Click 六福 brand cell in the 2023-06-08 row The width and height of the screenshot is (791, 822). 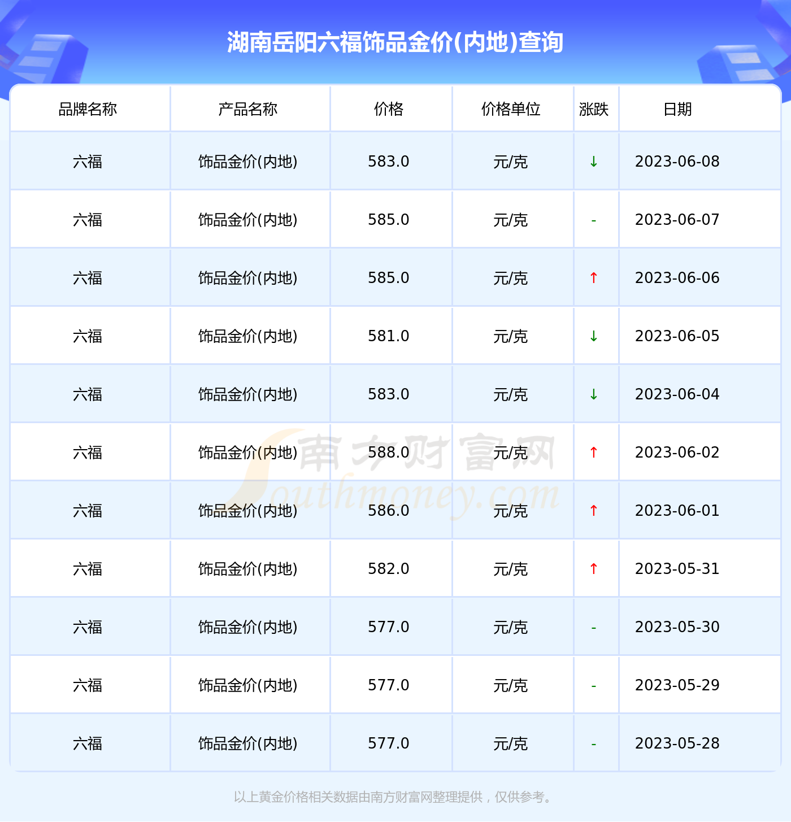click(88, 162)
